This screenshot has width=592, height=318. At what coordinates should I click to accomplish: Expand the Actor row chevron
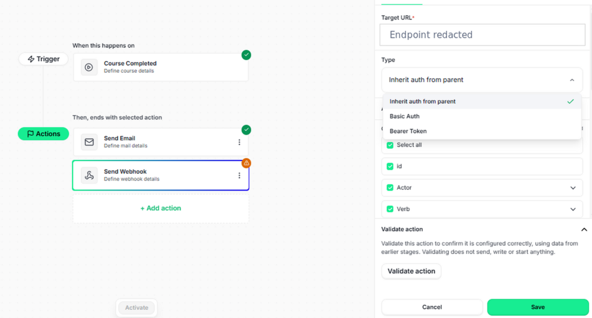(x=573, y=188)
